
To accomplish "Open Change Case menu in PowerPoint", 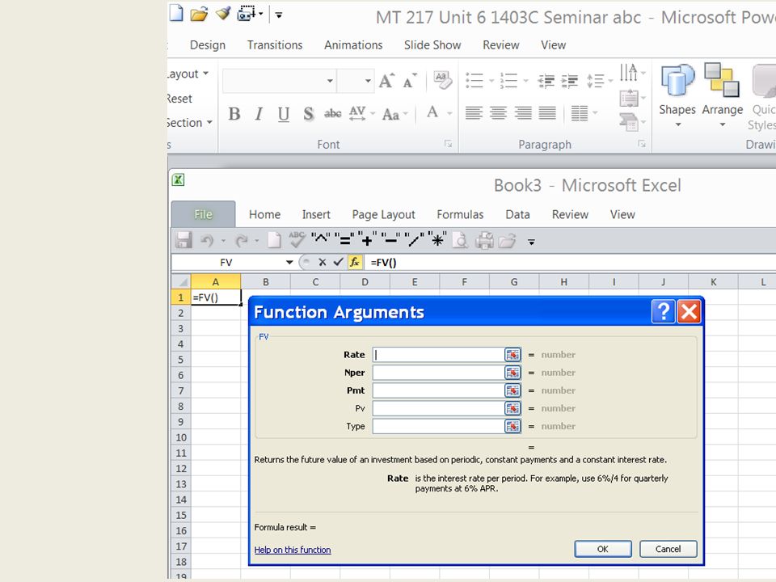I will point(394,114).
